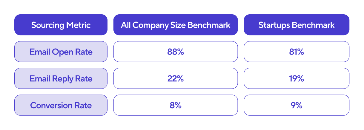Select the 19% startups reply rate cell
364x130 pixels.
pyautogui.click(x=297, y=78)
